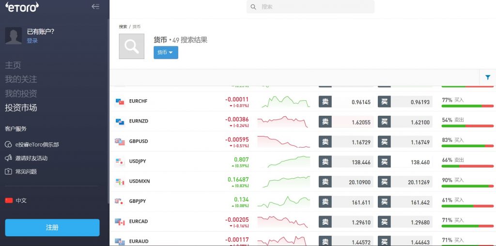Click the EURAUD flag icon
Screen dimensions: 496x246
coord(120,242)
